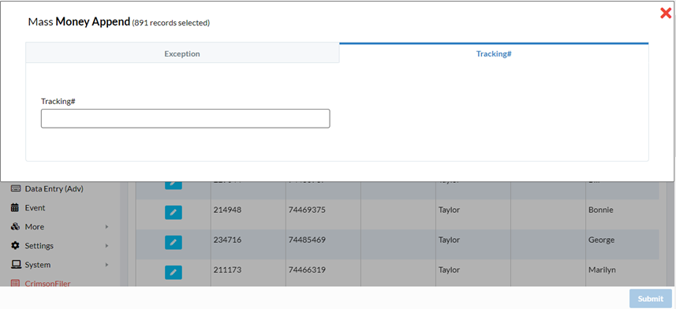This screenshot has width=676, height=309.
Task: Click first name Bonnie in table
Action: (x=600, y=210)
